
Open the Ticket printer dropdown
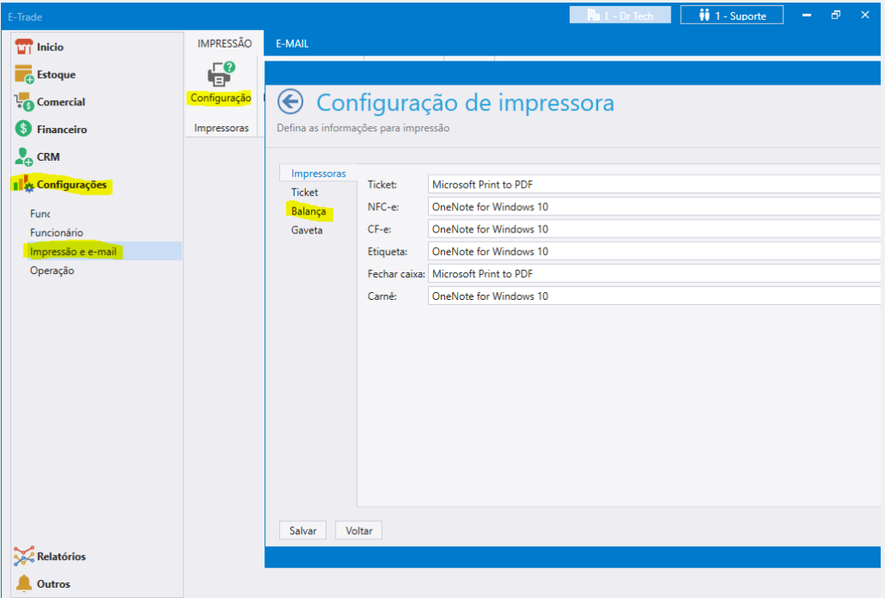coord(653,184)
